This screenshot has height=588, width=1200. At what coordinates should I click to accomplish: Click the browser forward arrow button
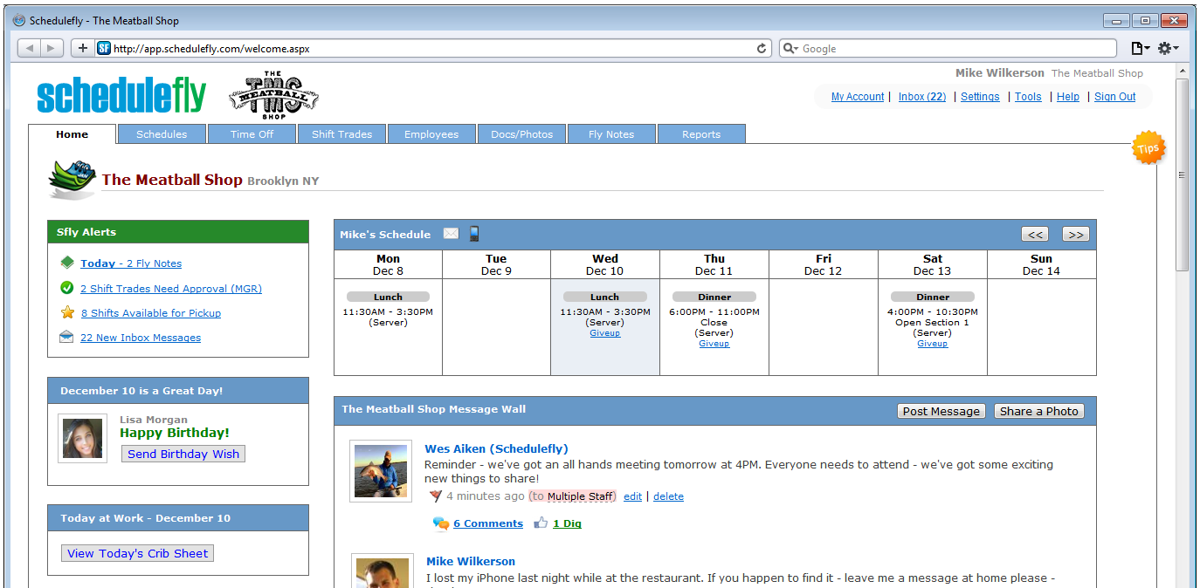(x=52, y=48)
